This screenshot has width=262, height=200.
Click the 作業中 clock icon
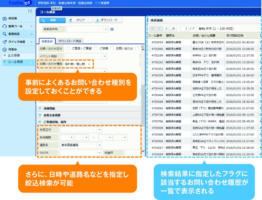click(4, 49)
